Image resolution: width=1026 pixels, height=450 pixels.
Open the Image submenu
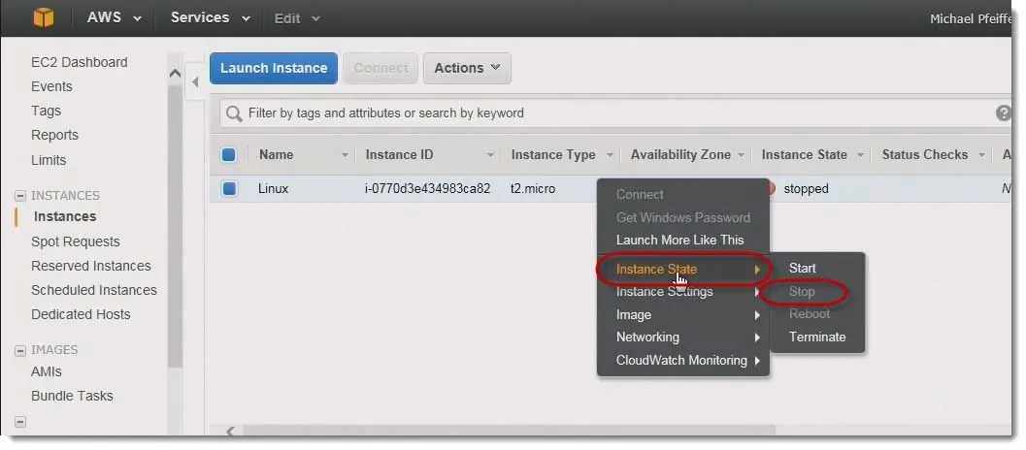683,314
